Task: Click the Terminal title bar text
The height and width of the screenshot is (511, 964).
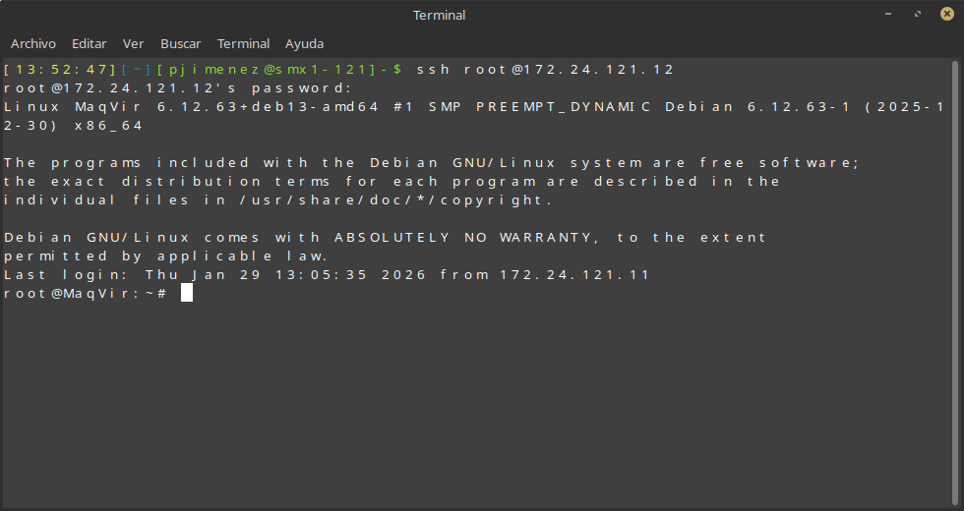Action: (x=440, y=15)
